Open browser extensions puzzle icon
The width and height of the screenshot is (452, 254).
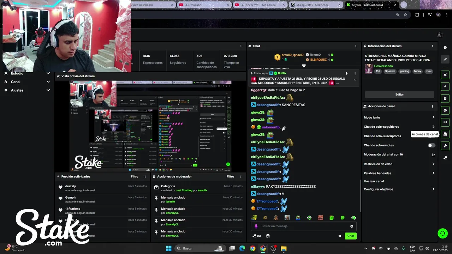pyautogui.click(x=417, y=15)
